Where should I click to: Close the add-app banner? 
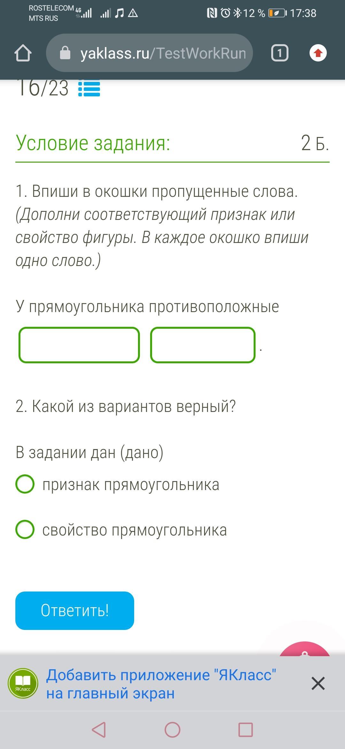click(318, 683)
